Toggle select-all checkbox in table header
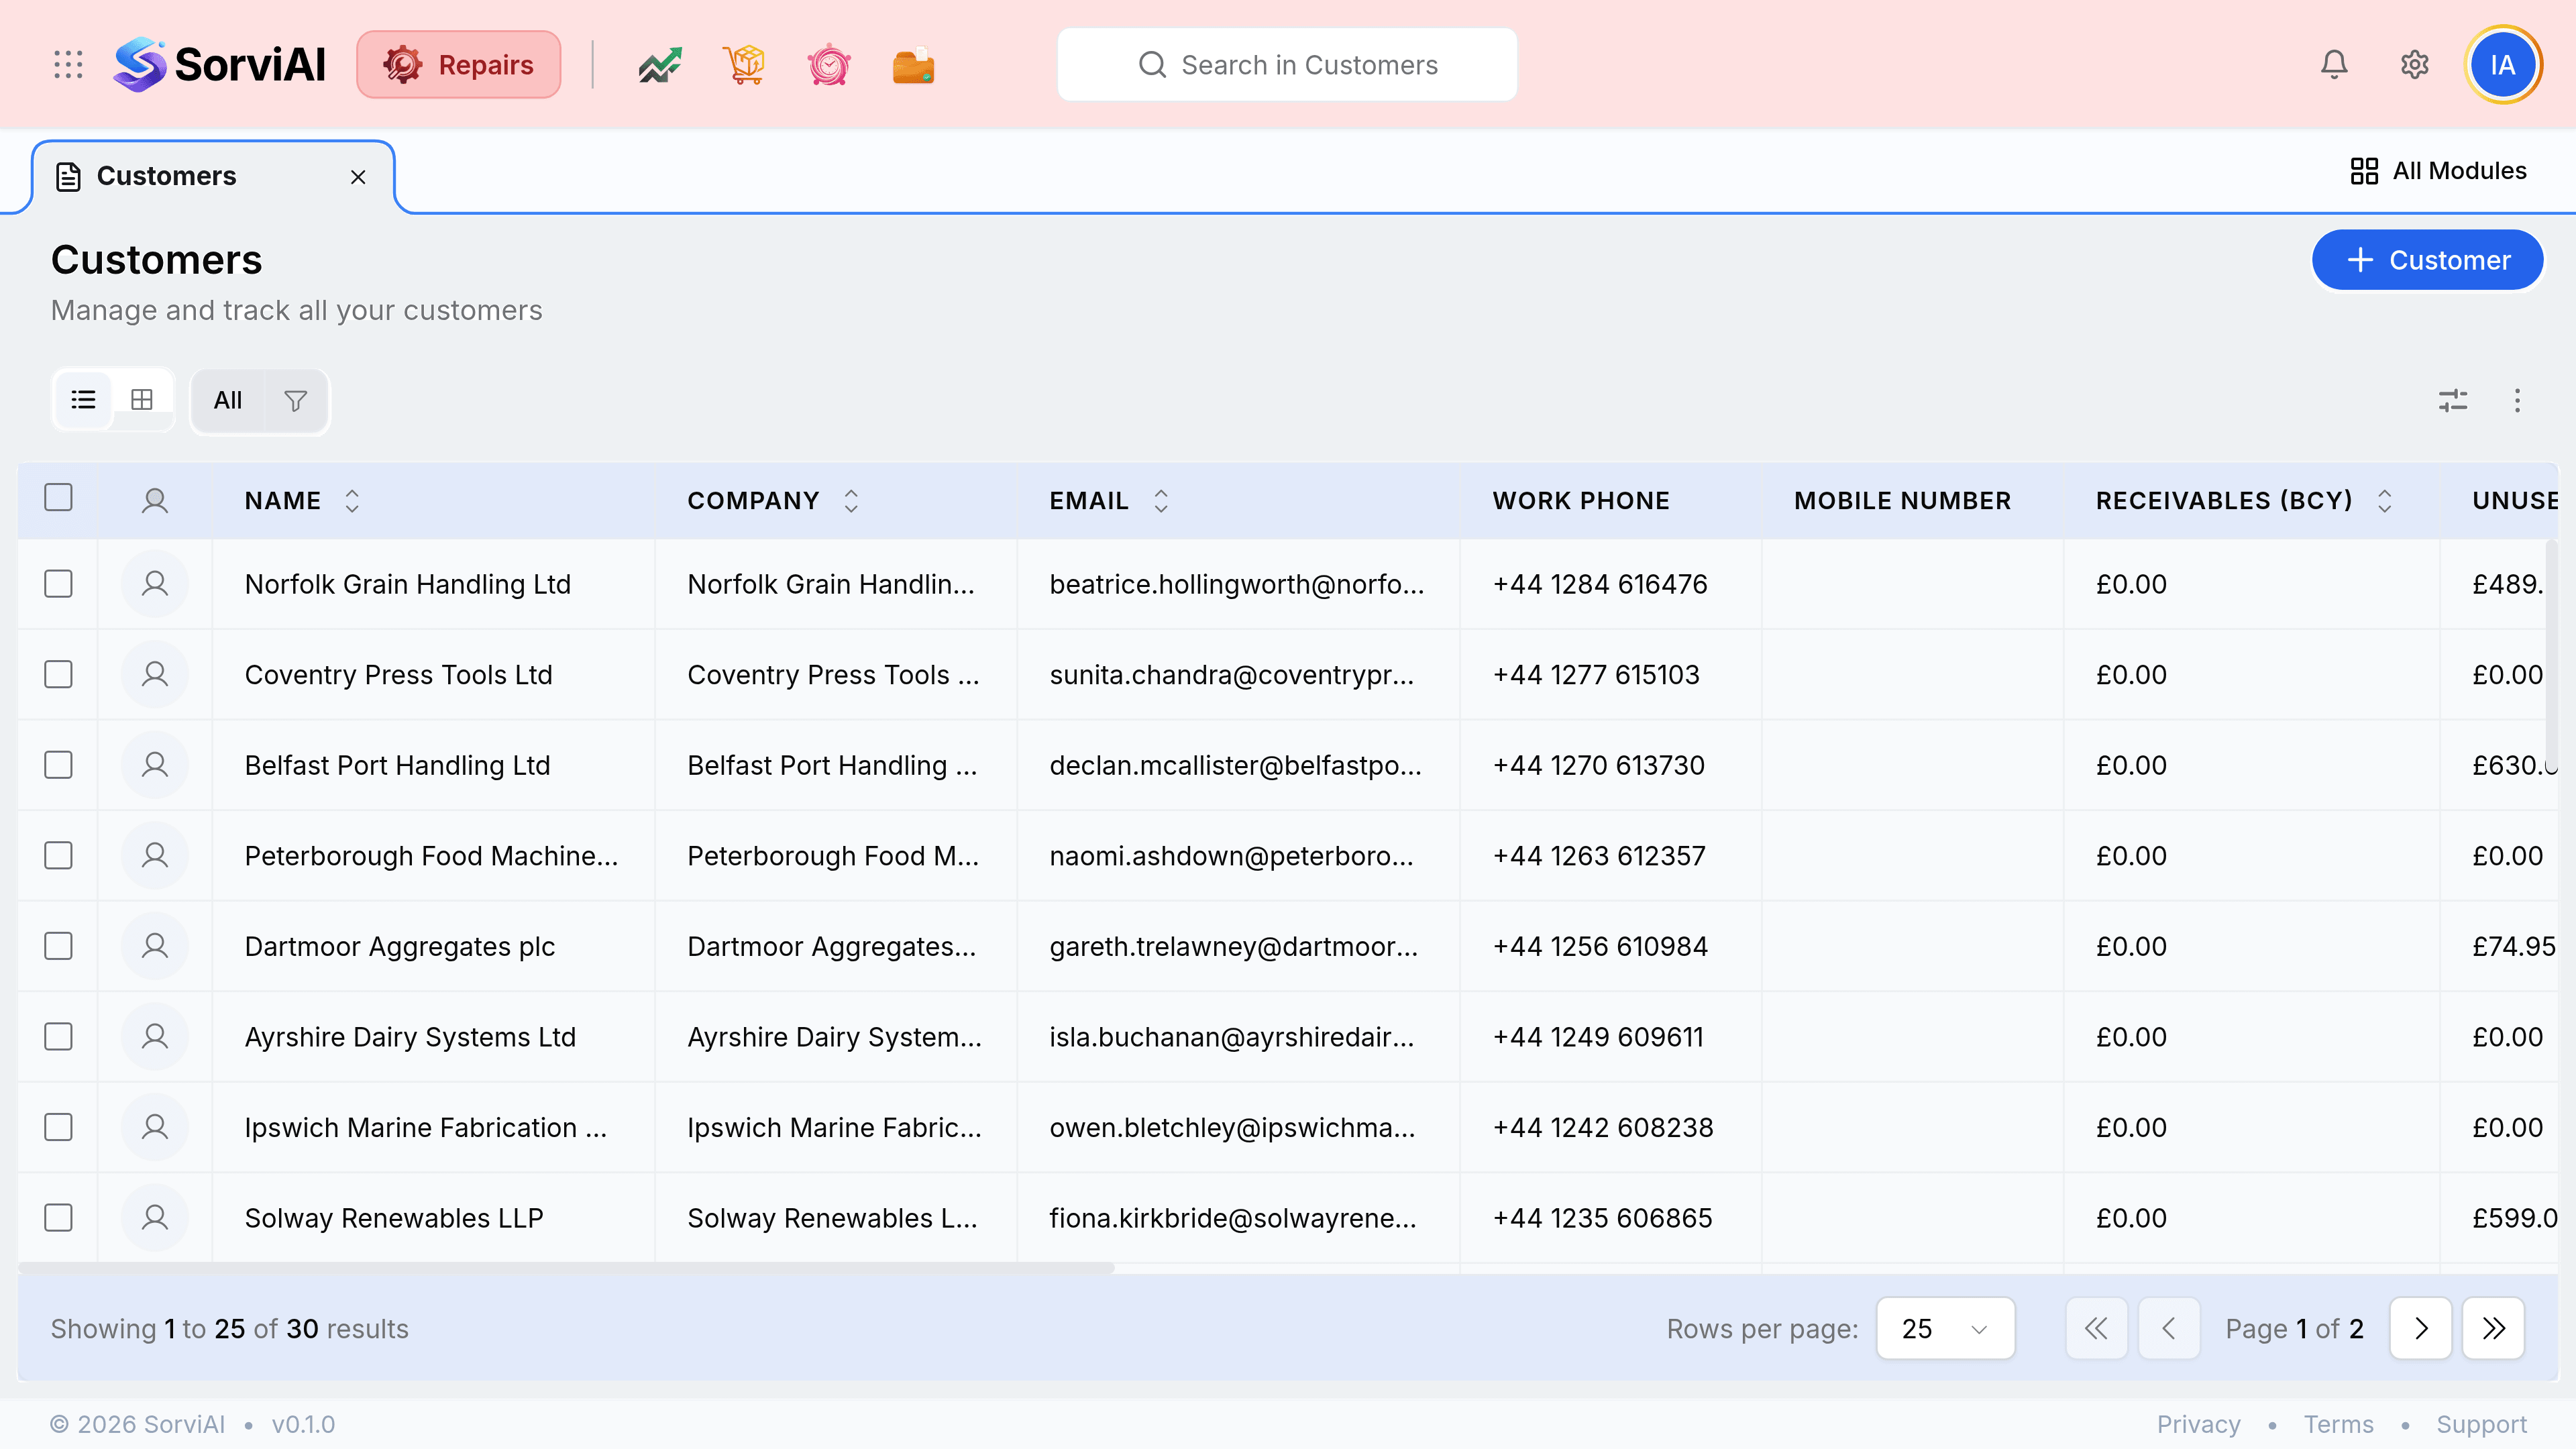 coord(59,497)
